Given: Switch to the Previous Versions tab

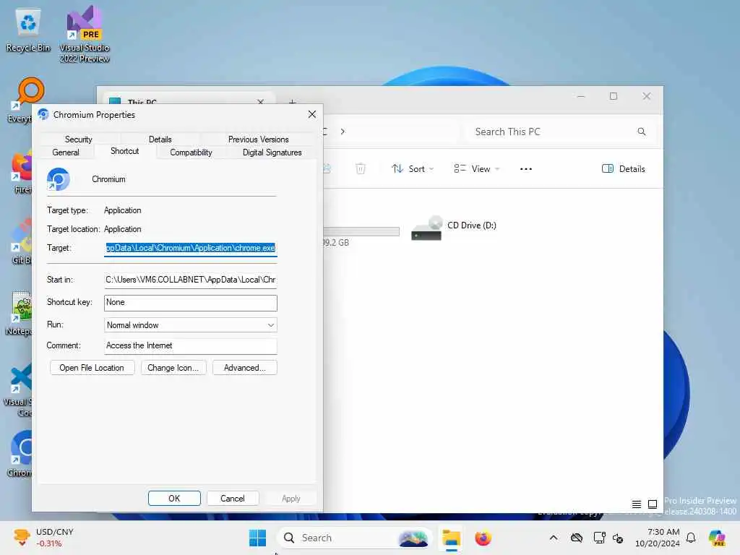Looking at the screenshot, I should click(x=258, y=139).
